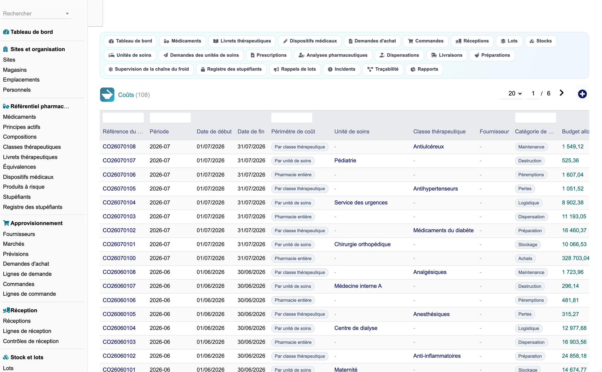The width and height of the screenshot is (602, 372).
Task: Open Classes thérapeutiques in the sidebar
Action: [32, 147]
